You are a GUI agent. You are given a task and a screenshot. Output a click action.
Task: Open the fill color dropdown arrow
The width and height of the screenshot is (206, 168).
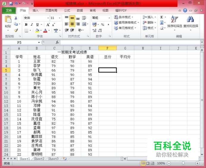pyautogui.click(x=41, y=30)
